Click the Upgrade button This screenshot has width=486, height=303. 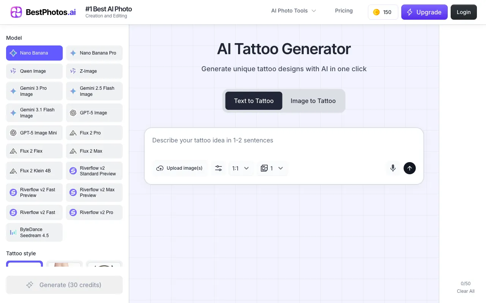tap(424, 12)
